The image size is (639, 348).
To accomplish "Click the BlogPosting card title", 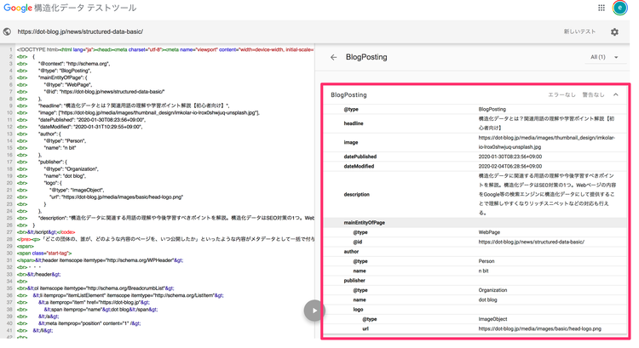I will point(348,94).
